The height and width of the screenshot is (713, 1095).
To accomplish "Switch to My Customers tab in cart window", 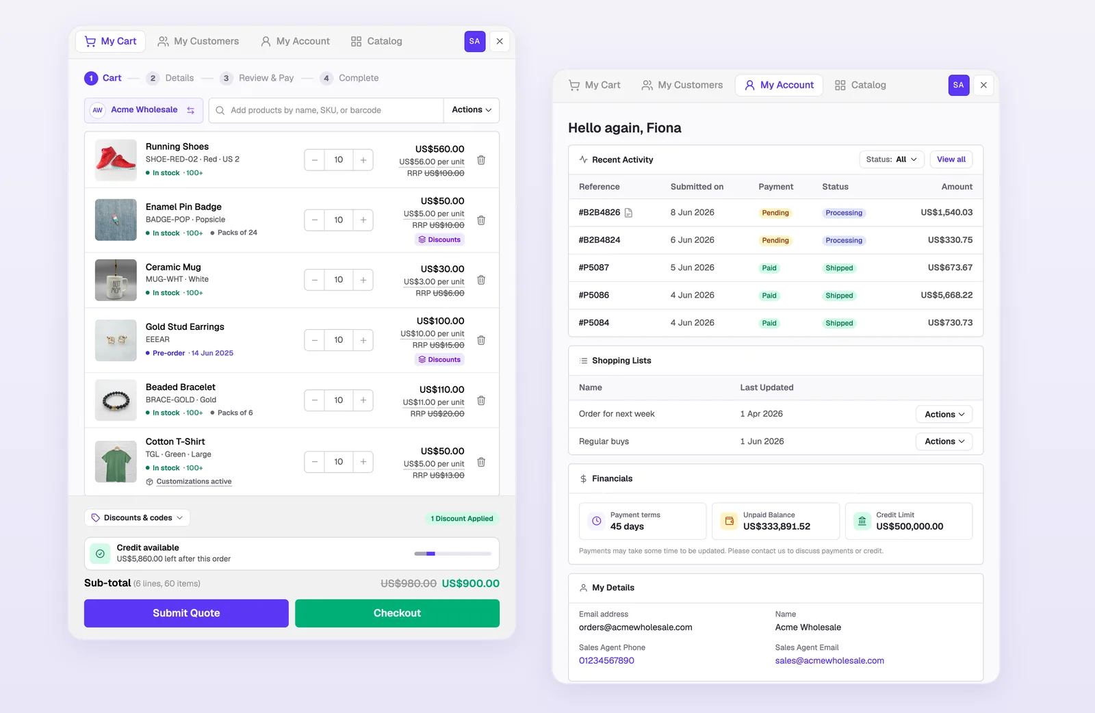I will point(198,41).
